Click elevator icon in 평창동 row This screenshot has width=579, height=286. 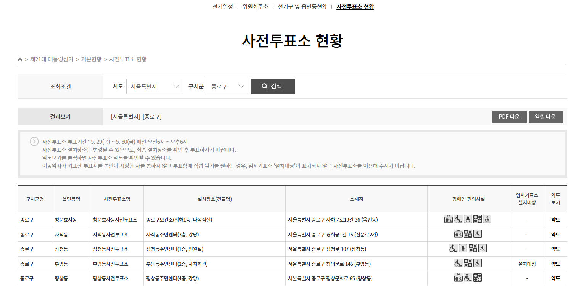(x=458, y=277)
